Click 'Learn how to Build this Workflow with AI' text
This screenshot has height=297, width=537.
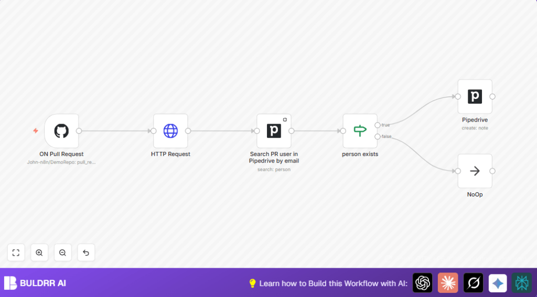333,283
